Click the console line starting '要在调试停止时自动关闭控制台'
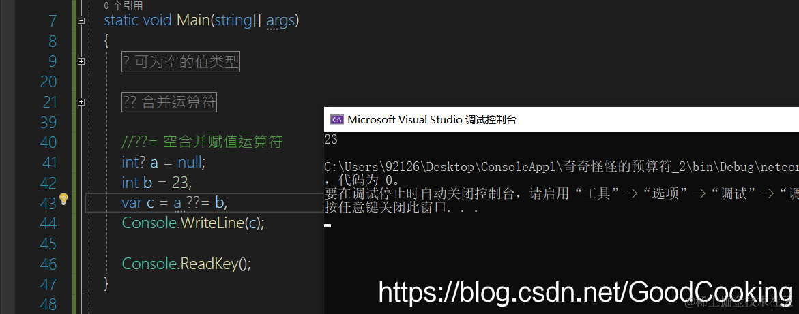Viewport: 799px width, 314px height. tap(562, 194)
